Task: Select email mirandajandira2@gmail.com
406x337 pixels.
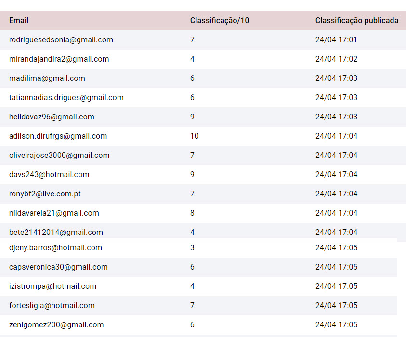Action: (x=59, y=59)
